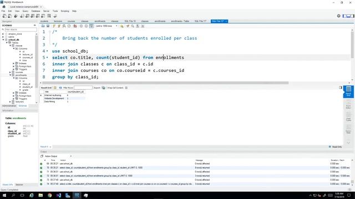This screenshot has width=355, height=199.
Task: Switch to the SQL File 10 tab
Action: click(x=130, y=21)
